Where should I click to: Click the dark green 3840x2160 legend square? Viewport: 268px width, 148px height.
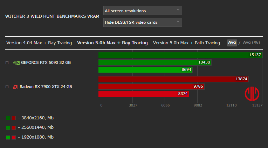pos(8,118)
